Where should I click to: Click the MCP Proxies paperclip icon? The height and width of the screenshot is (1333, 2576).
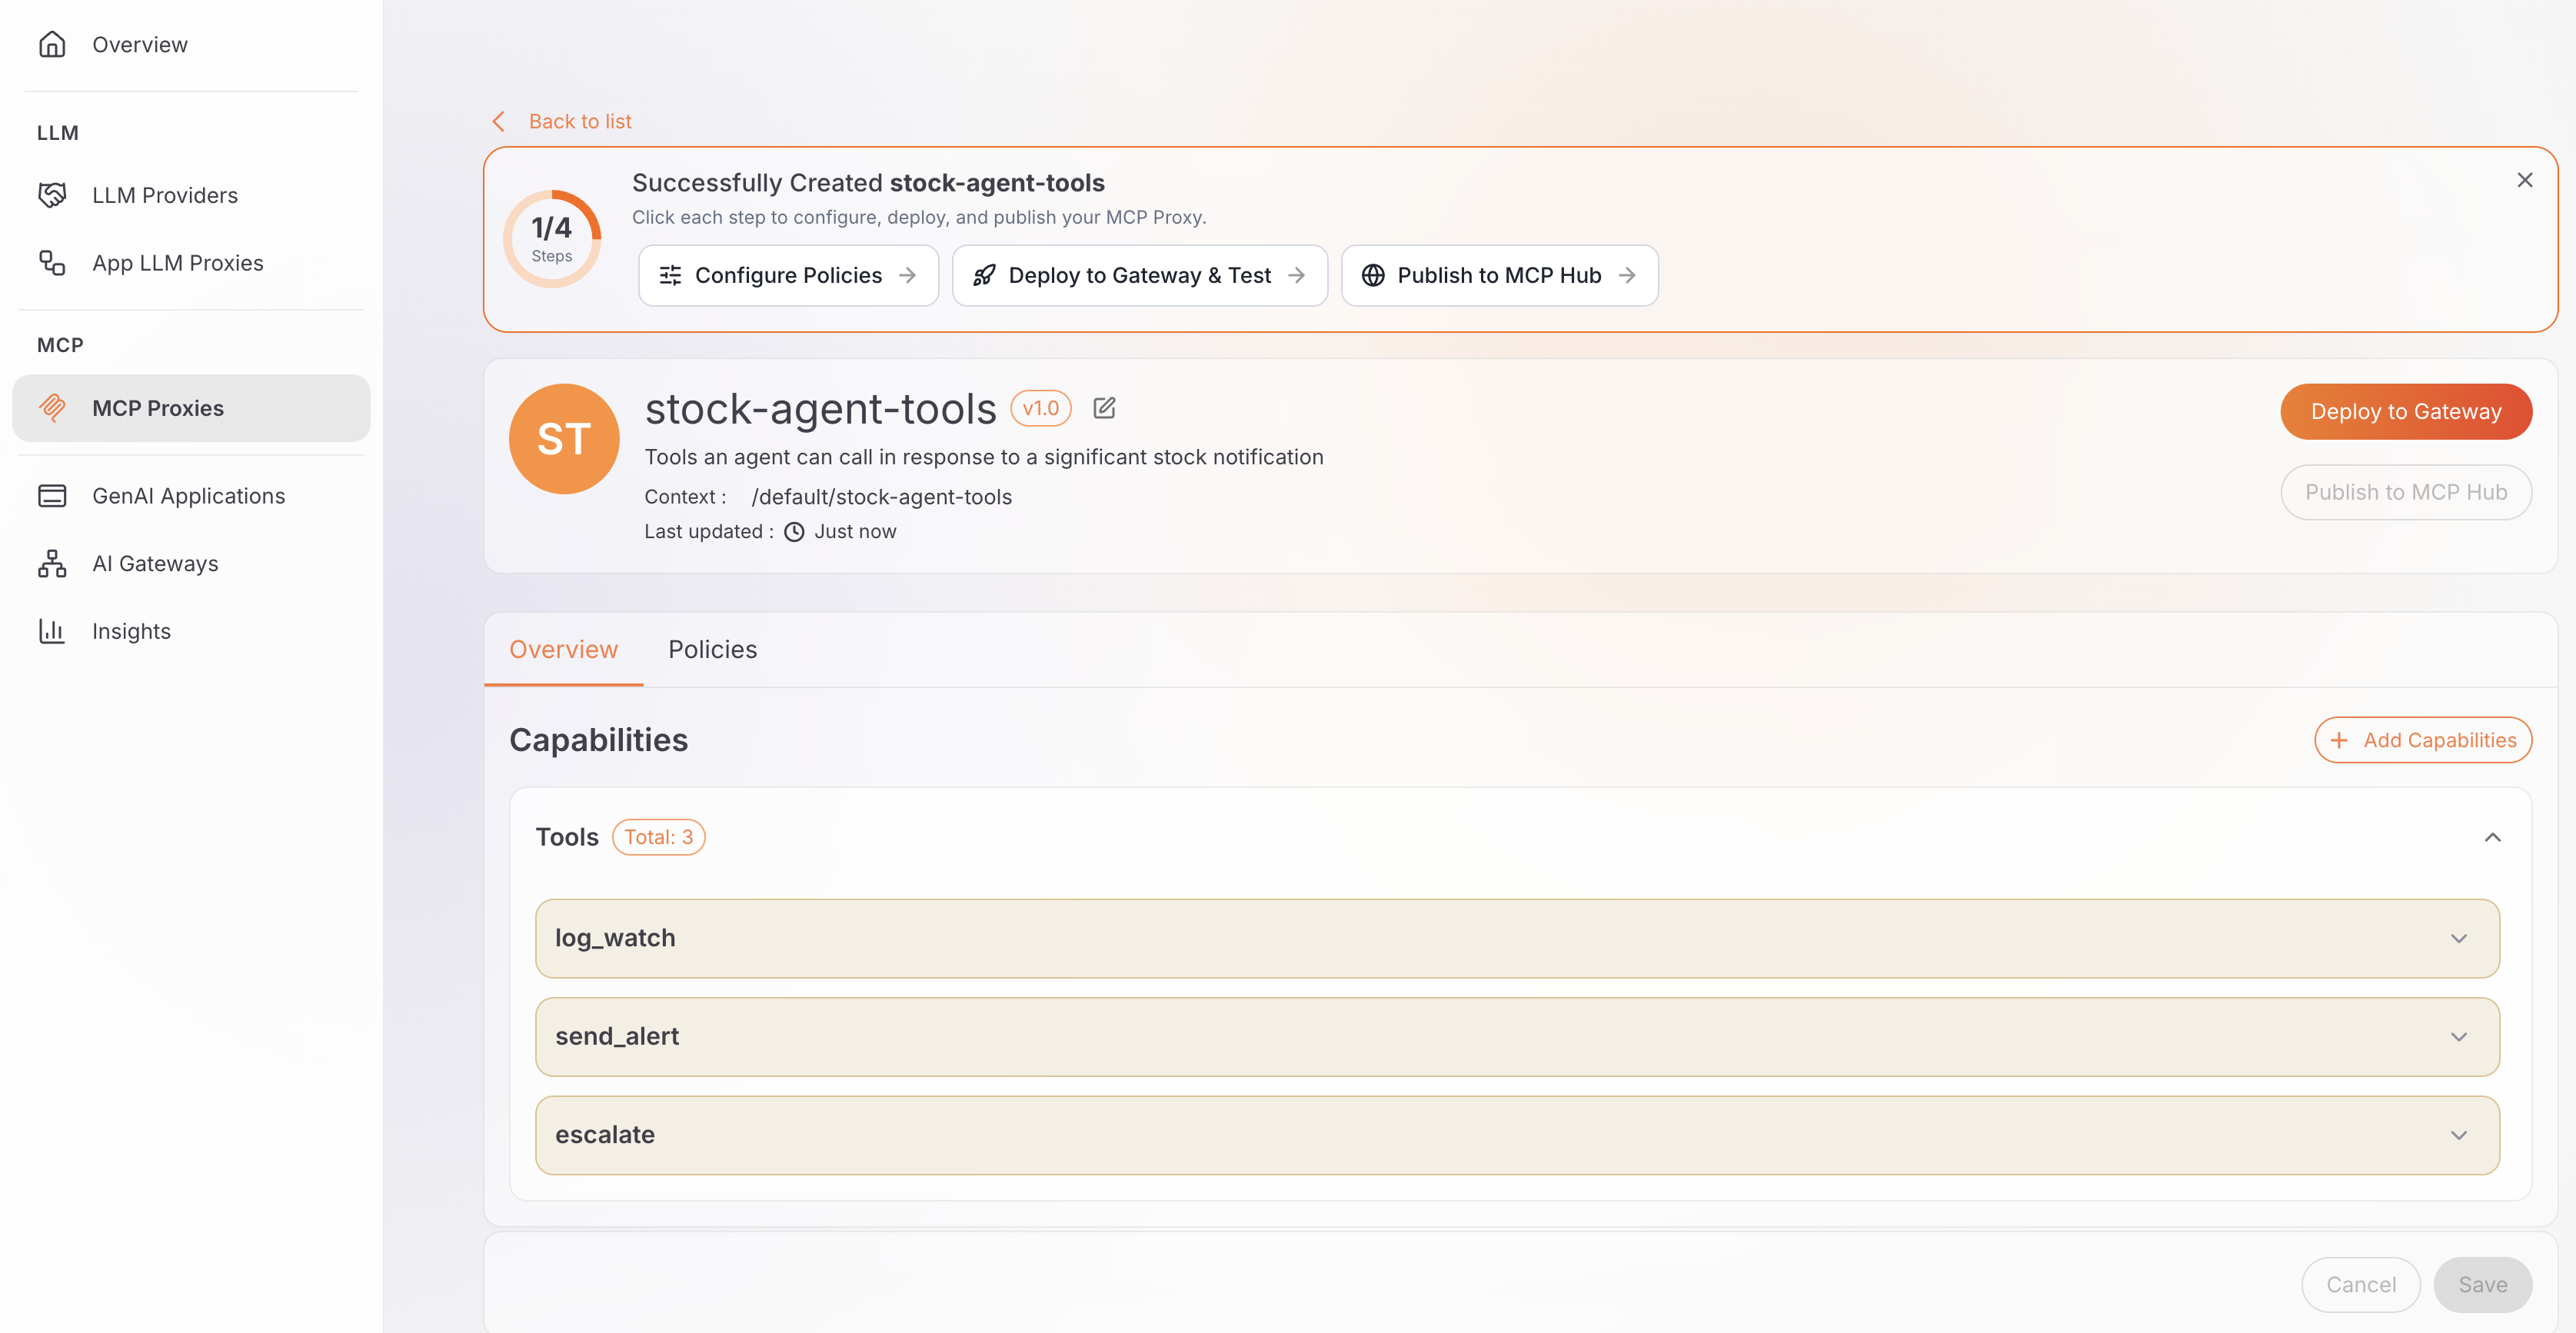[x=52, y=408]
